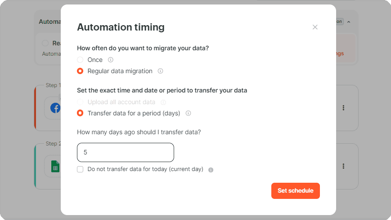Image resolution: width=391 pixels, height=220 pixels.
Task: Click info icon beside Regular data migration
Action: [x=160, y=71]
